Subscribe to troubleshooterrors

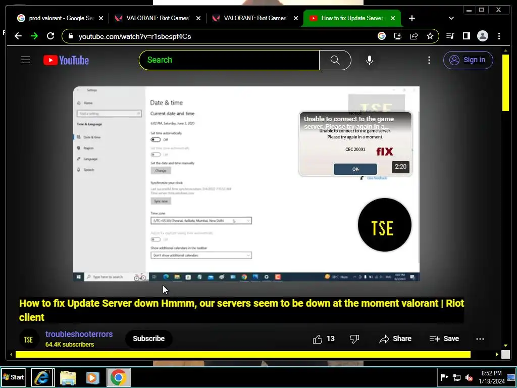click(149, 338)
